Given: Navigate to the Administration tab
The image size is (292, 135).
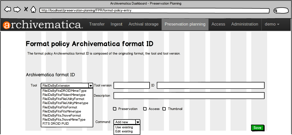Looking at the screenshot, I should [245, 24].
